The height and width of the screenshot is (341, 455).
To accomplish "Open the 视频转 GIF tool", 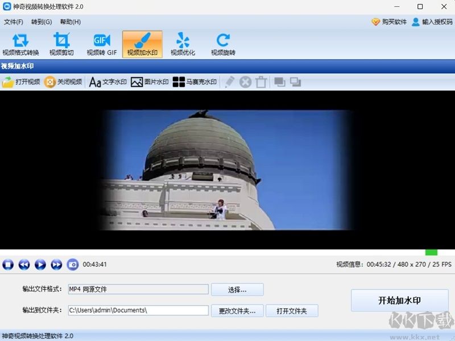I will tap(102, 45).
